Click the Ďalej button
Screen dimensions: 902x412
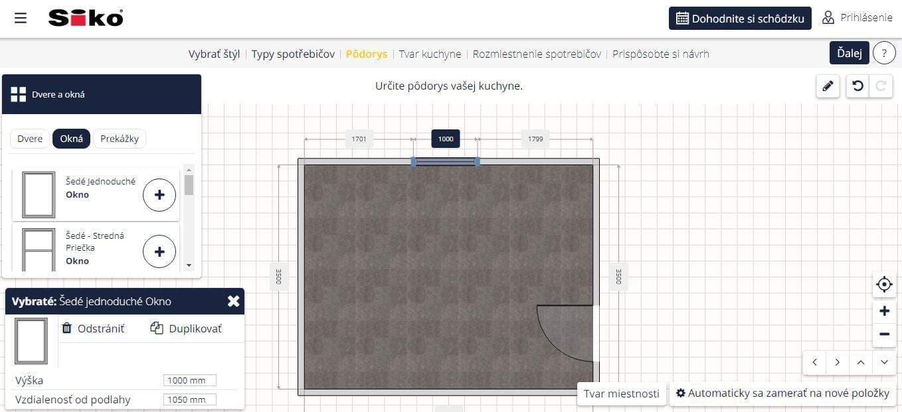pyautogui.click(x=849, y=53)
